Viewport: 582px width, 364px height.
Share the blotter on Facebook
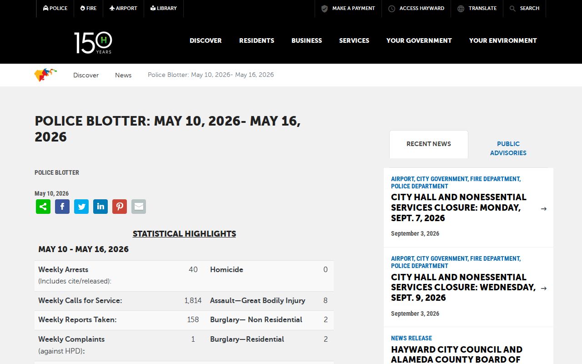(x=62, y=207)
